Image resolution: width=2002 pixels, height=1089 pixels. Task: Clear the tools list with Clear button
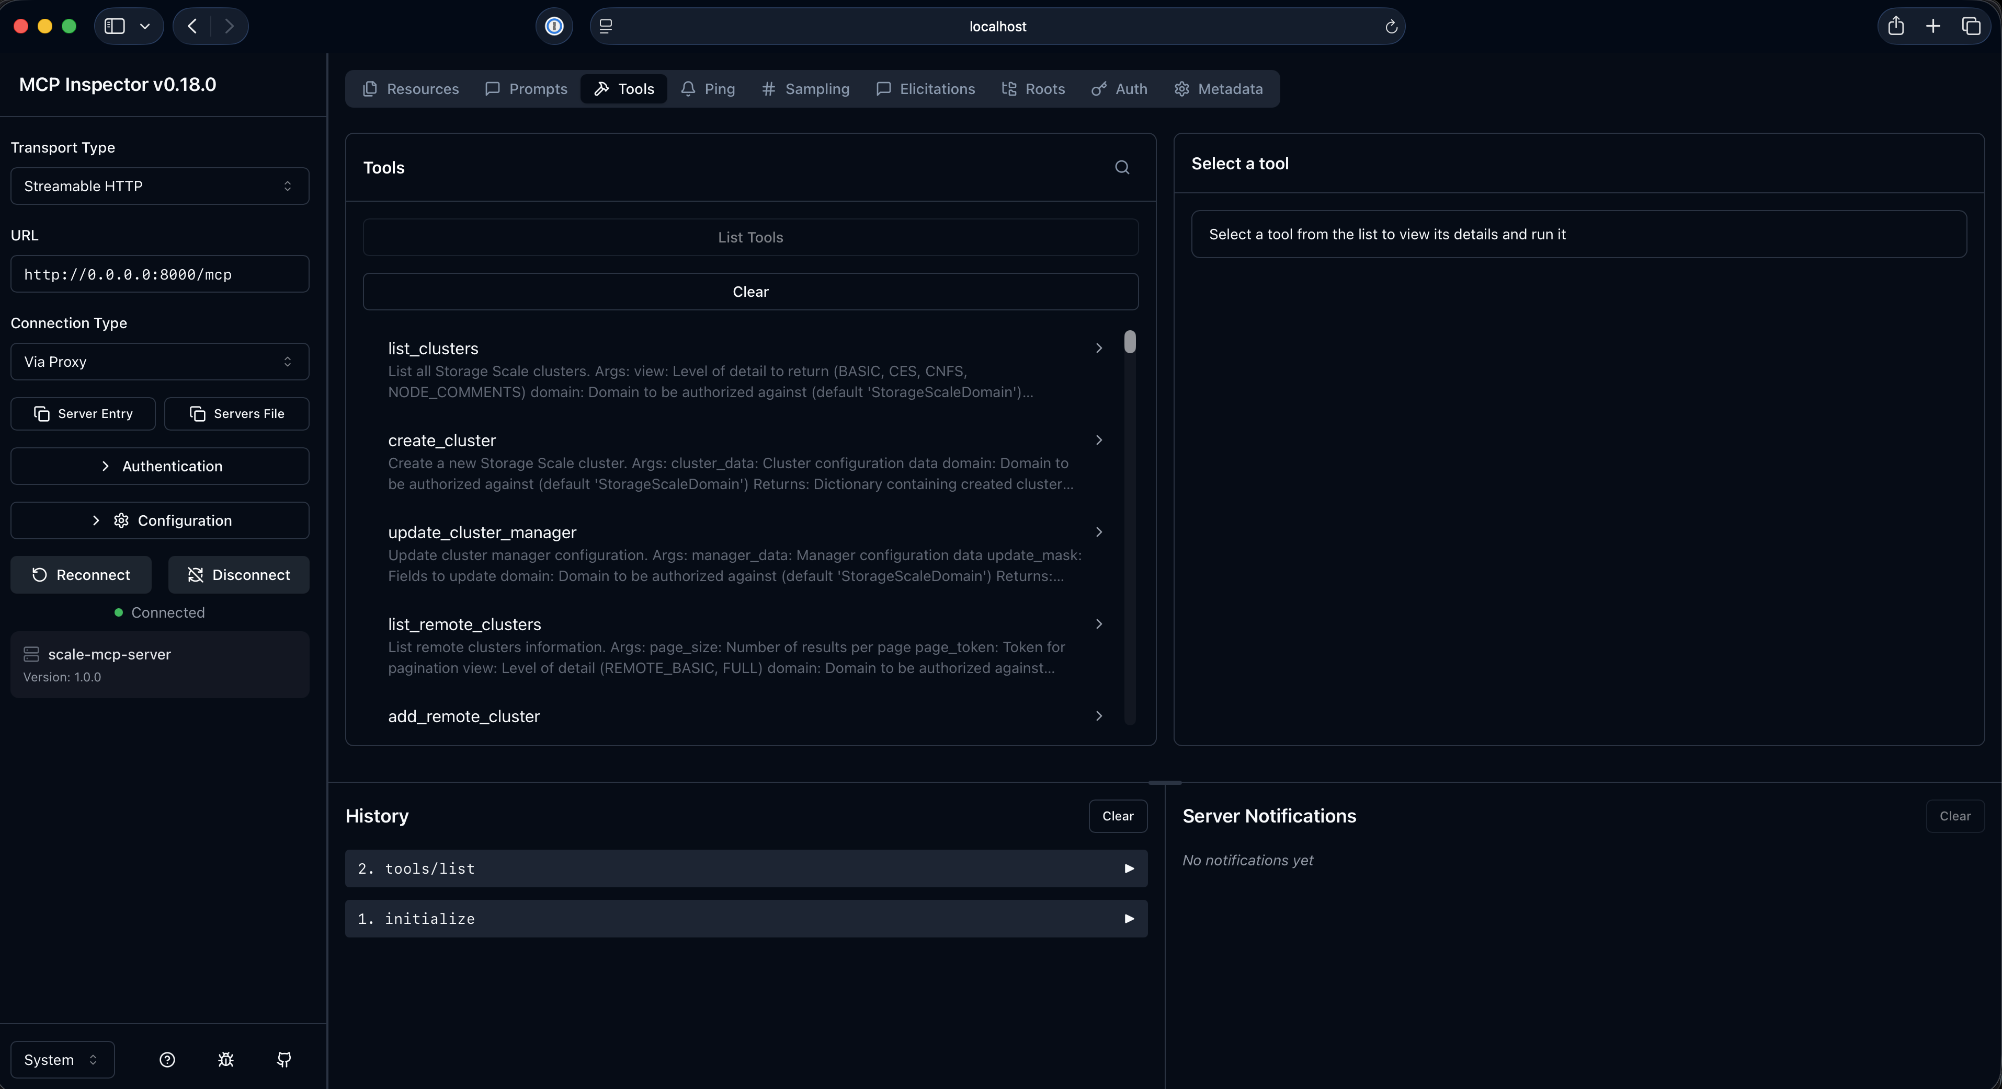[751, 291]
